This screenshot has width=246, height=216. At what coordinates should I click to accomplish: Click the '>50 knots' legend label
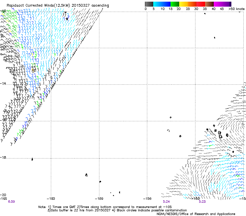[x=236, y=9]
